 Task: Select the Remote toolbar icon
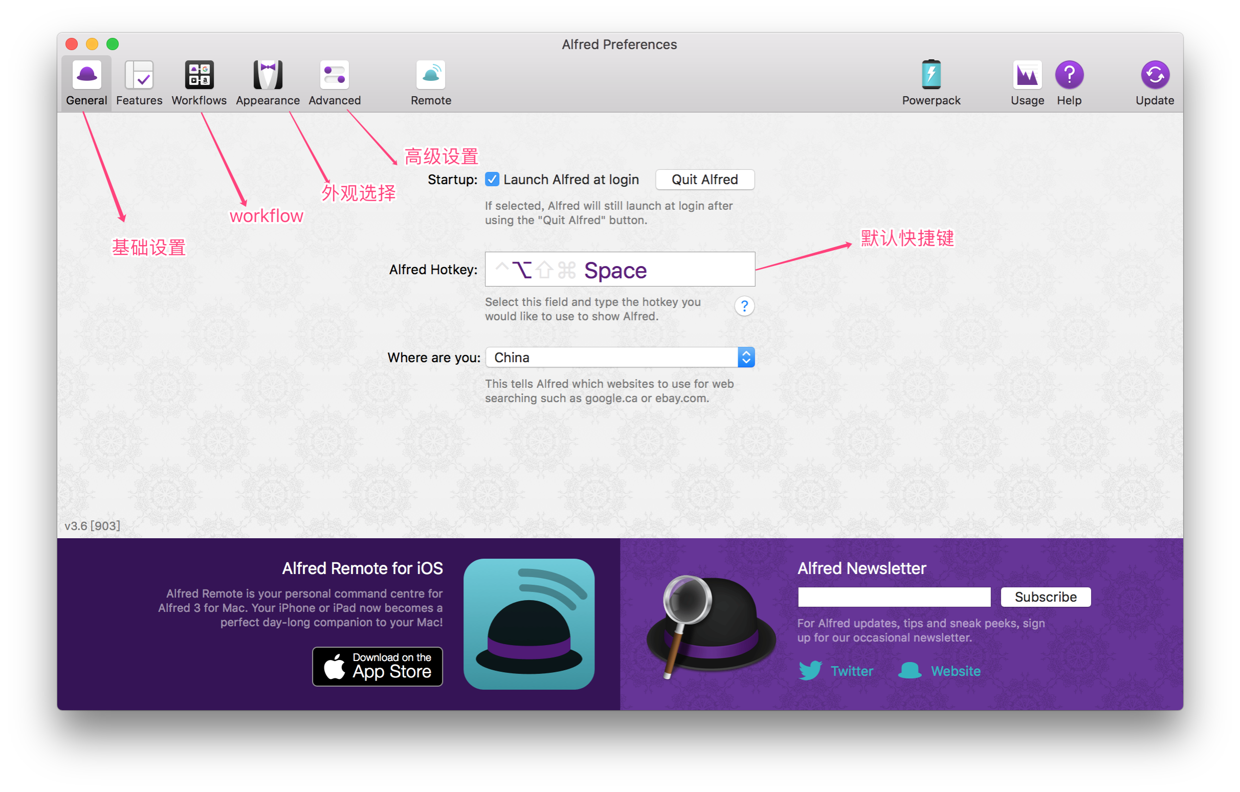[x=431, y=83]
